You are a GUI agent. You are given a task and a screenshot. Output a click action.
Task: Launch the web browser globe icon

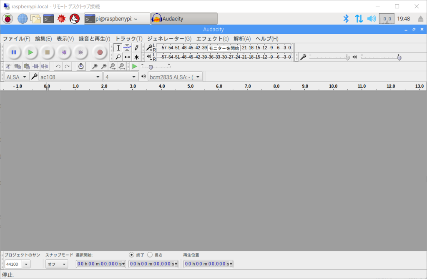(23, 19)
